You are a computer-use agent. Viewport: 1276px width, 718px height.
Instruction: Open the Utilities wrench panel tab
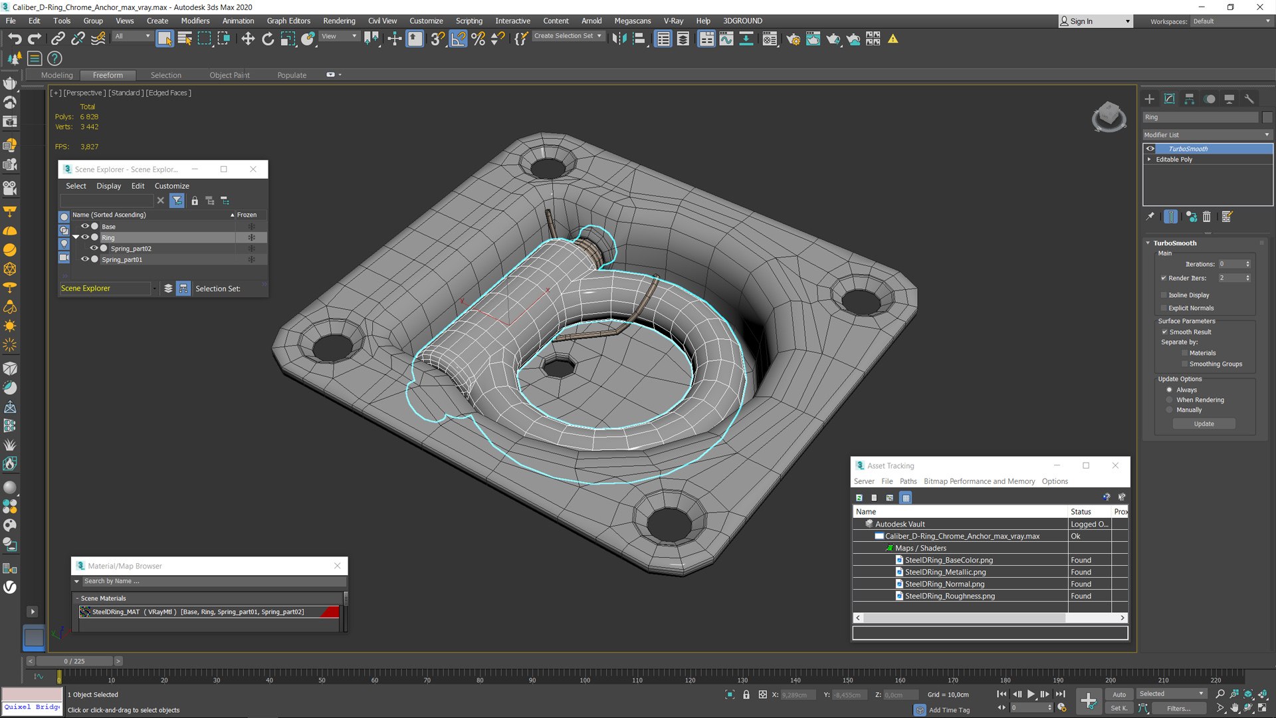tap(1249, 99)
